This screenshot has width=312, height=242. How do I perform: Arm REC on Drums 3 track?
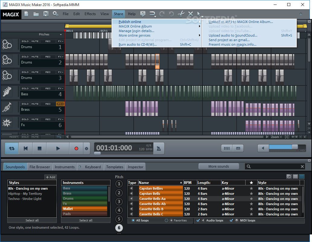(x=48, y=72)
